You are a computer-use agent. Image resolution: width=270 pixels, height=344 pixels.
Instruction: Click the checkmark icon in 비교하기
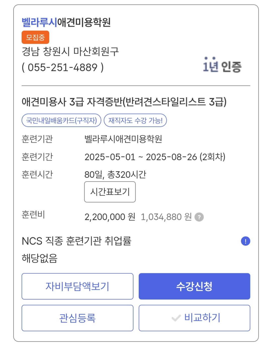point(176,318)
